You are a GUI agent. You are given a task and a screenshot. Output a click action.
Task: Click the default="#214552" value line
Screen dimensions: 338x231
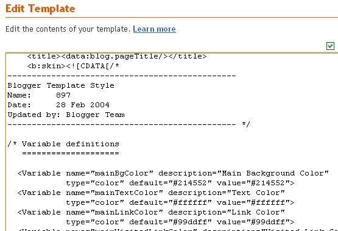click(180, 183)
